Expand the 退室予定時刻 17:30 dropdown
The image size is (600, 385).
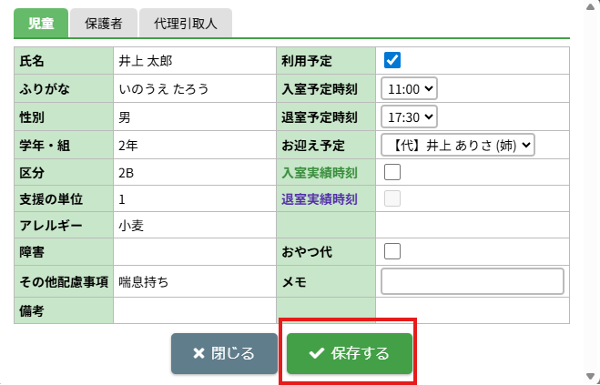click(410, 117)
